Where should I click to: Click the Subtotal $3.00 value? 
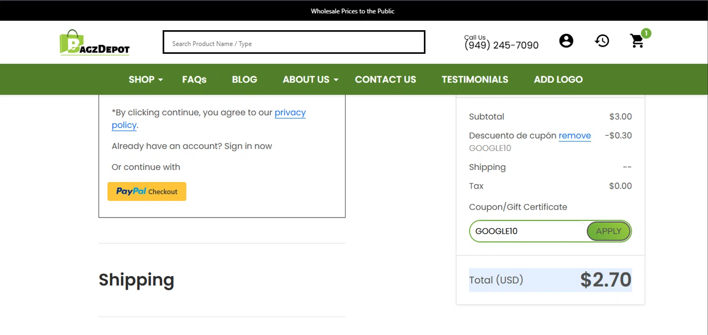[x=620, y=117]
